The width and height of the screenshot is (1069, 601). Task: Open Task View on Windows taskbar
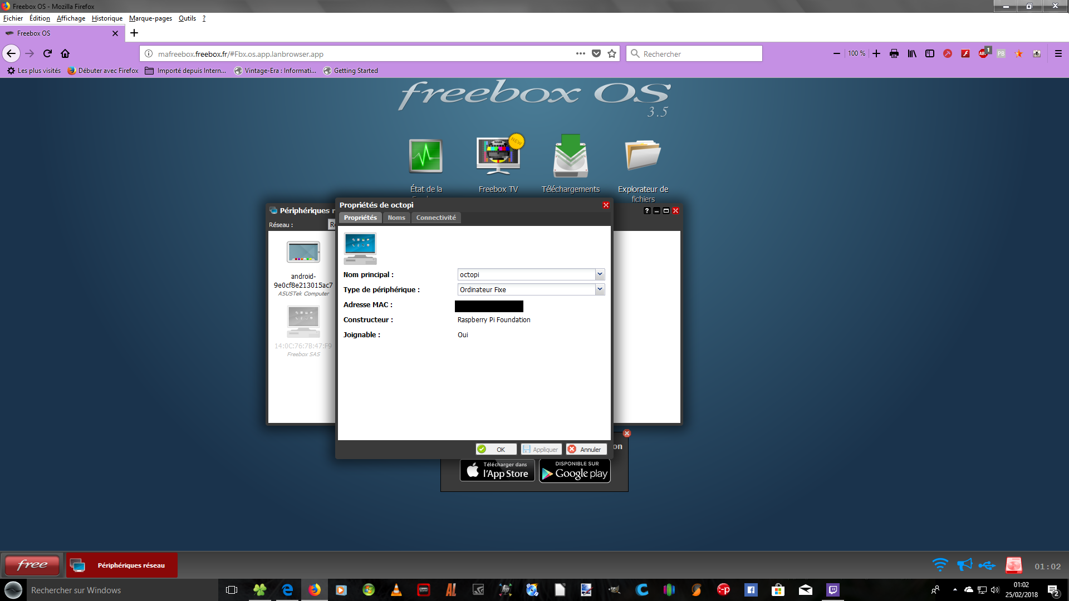point(232,590)
